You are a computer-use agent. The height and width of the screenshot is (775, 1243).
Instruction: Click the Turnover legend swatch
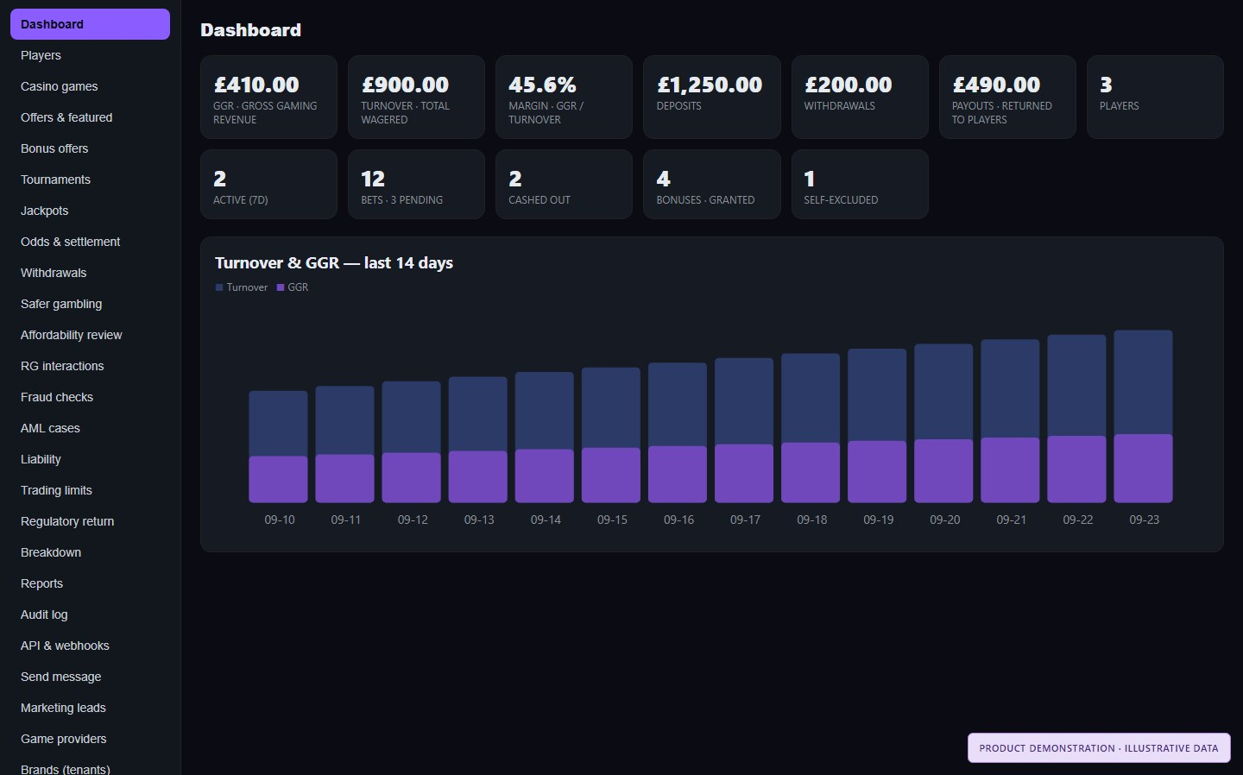[x=219, y=287]
